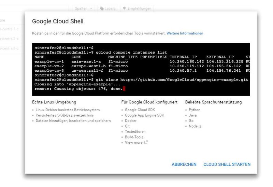Viewport: 273px width, 187px height.
Task: Click the git clone URL text
Action: pos(184,80)
